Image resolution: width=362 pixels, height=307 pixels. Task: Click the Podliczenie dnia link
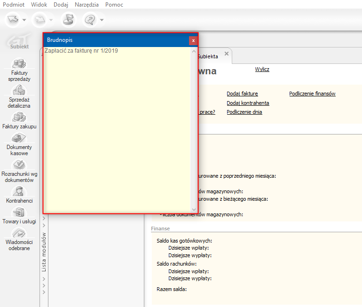pos(244,112)
